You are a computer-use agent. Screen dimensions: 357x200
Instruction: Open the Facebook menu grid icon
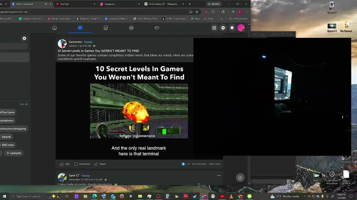[214, 28]
